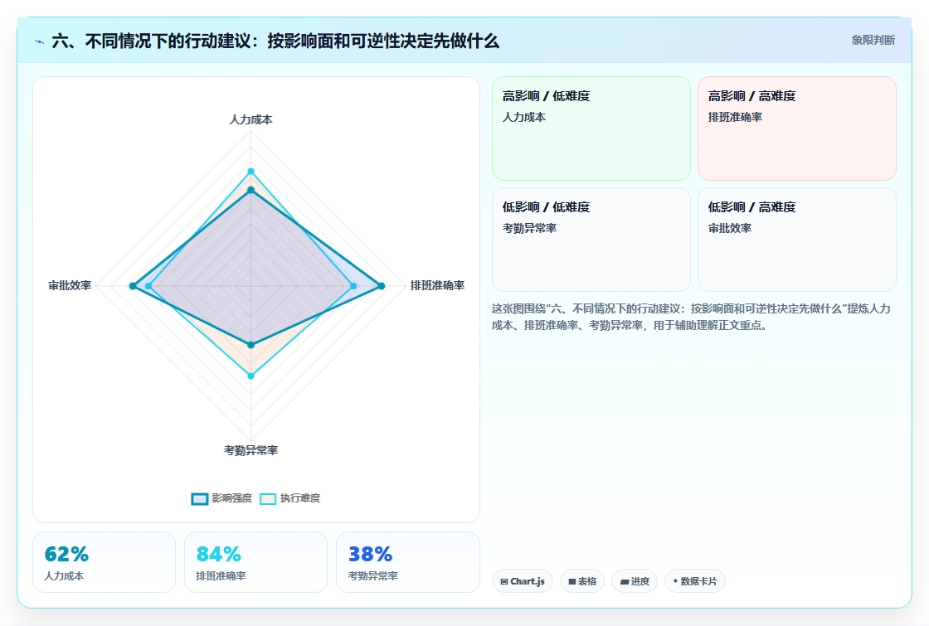Click the 执行难度 data point on 考勤异常率 axis
This screenshot has width=929, height=626.
pos(250,376)
